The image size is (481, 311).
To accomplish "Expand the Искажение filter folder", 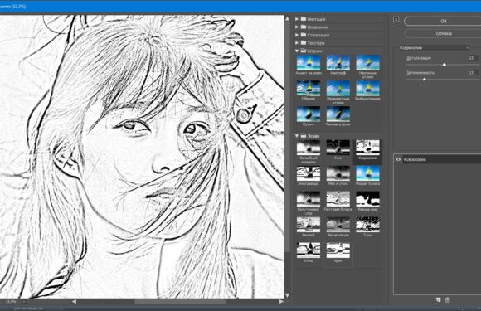I will click(297, 27).
